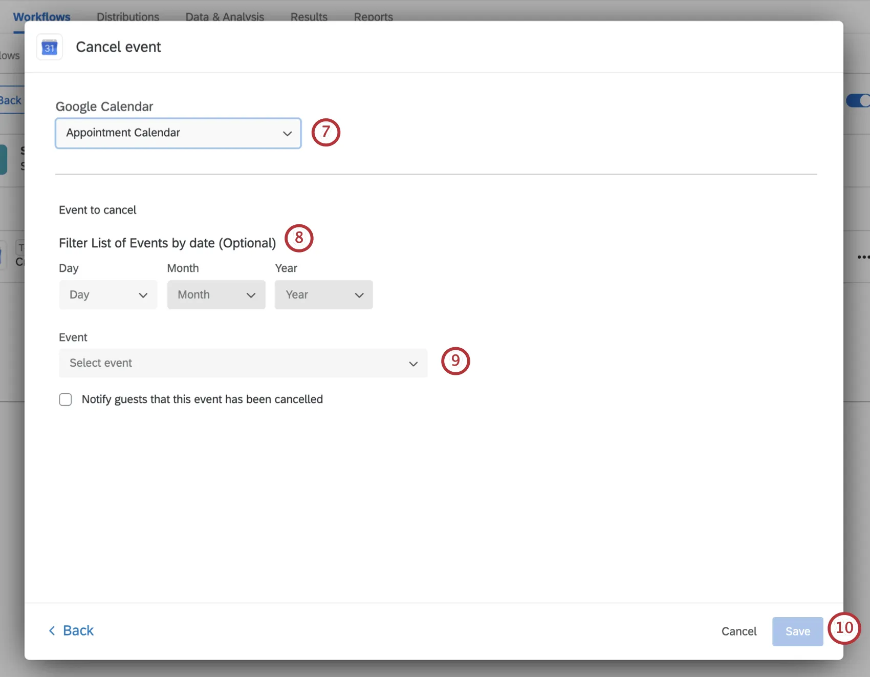
Task: Click the Google Calendar icon beside Cancel event
Action: (49, 47)
